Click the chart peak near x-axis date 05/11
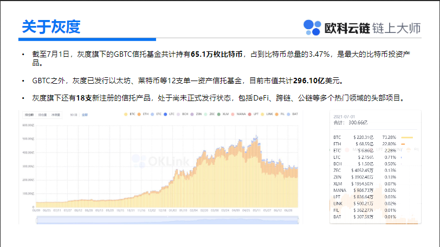440x247 pixels. (x=256, y=137)
